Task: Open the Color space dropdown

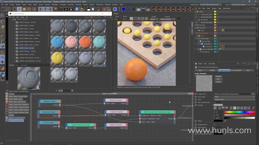Action: [x=234, y=97]
